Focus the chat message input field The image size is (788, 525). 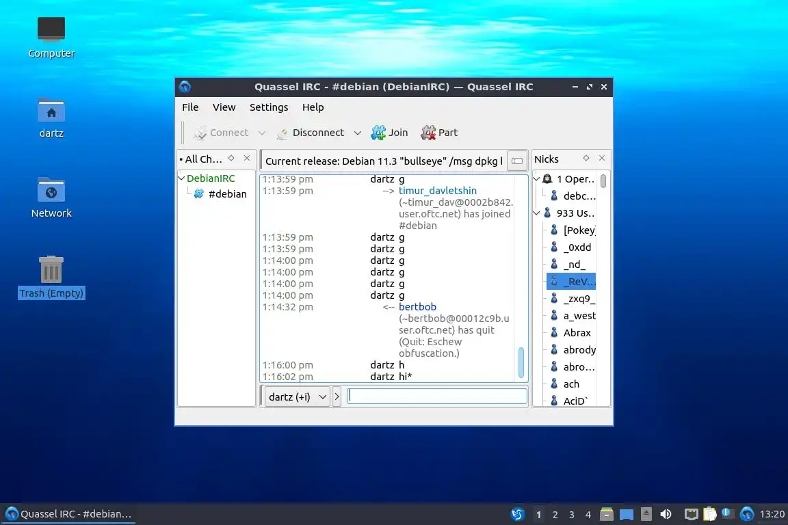[x=436, y=396]
